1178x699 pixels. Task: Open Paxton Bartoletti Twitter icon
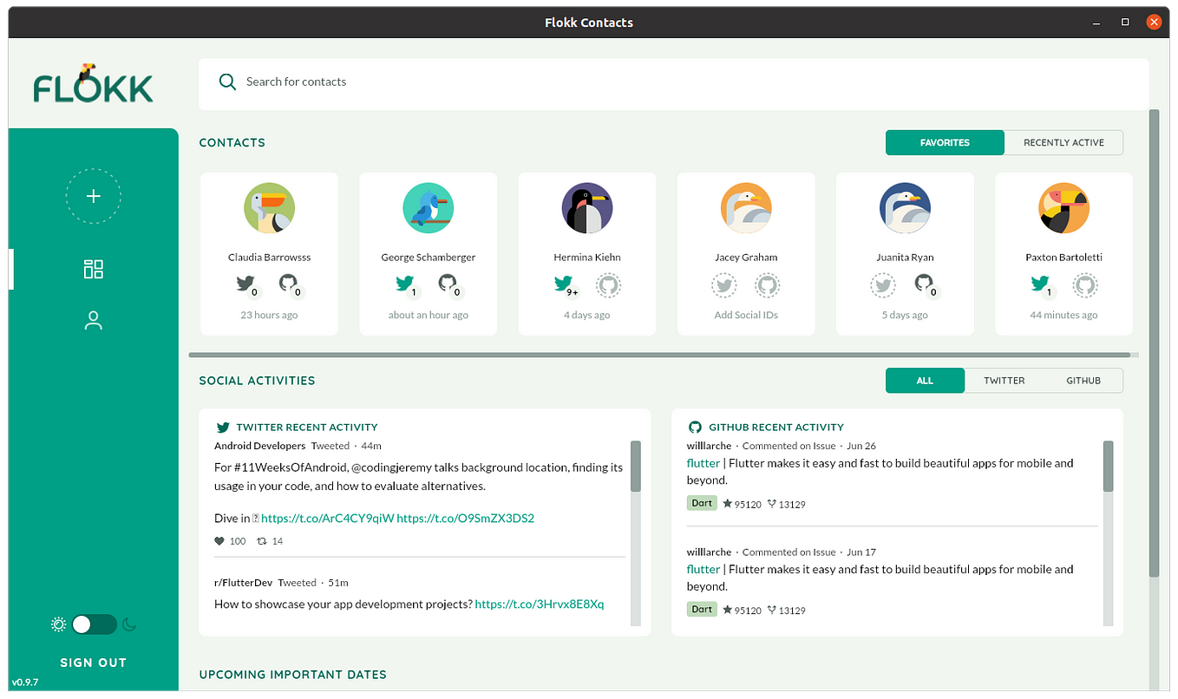(1041, 284)
